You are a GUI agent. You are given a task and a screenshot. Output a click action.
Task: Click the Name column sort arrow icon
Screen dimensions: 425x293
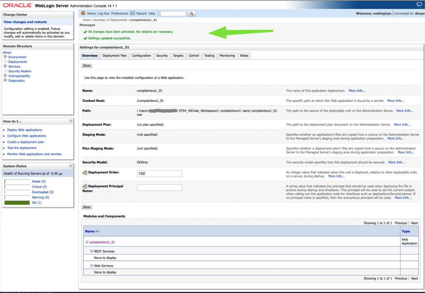[x=98, y=231]
